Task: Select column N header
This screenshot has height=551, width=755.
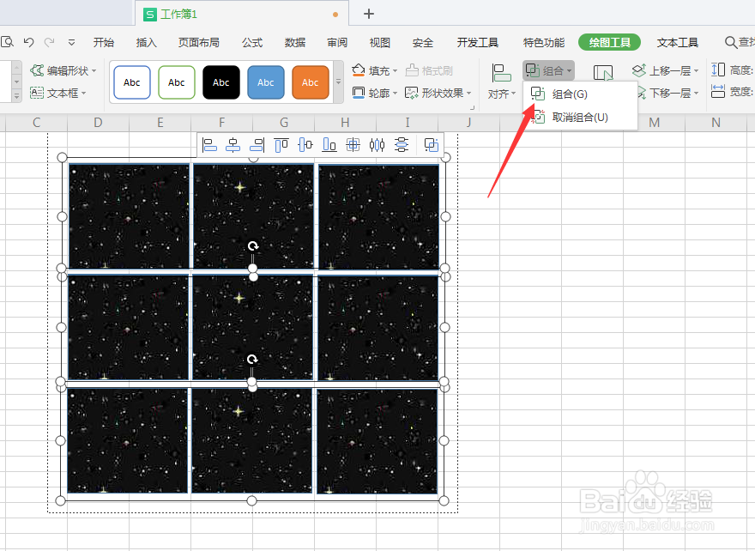Action: coord(716,123)
